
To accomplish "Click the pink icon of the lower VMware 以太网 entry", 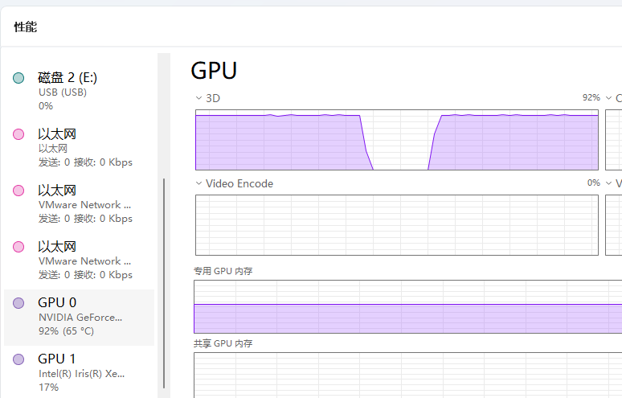I will 18,247.
